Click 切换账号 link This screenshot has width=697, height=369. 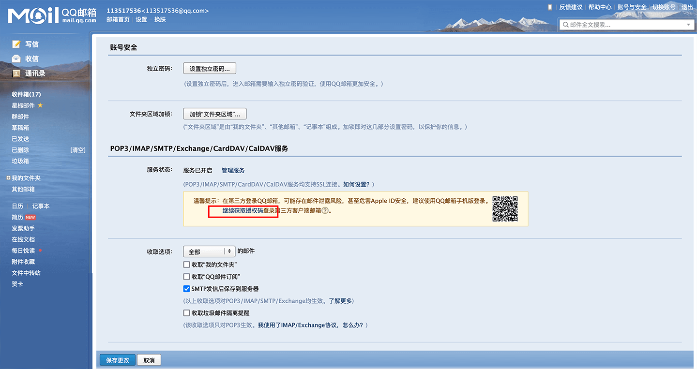(664, 7)
